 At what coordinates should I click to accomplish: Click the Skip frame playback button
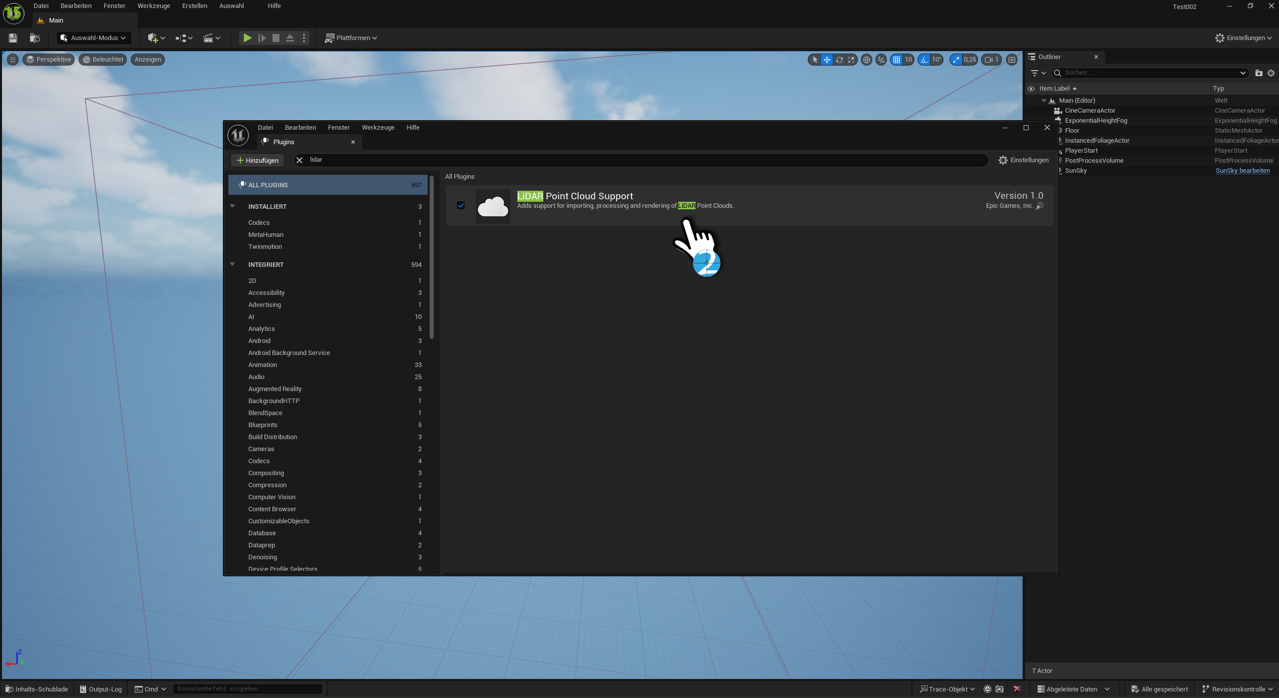262,38
